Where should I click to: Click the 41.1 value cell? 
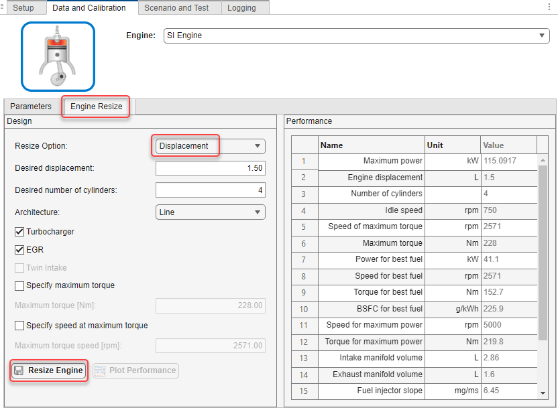[x=508, y=259]
